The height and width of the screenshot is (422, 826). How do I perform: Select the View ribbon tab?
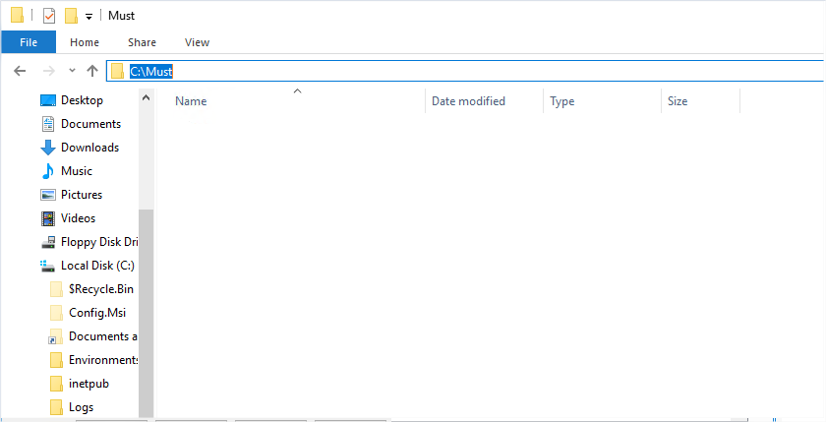pyautogui.click(x=197, y=42)
